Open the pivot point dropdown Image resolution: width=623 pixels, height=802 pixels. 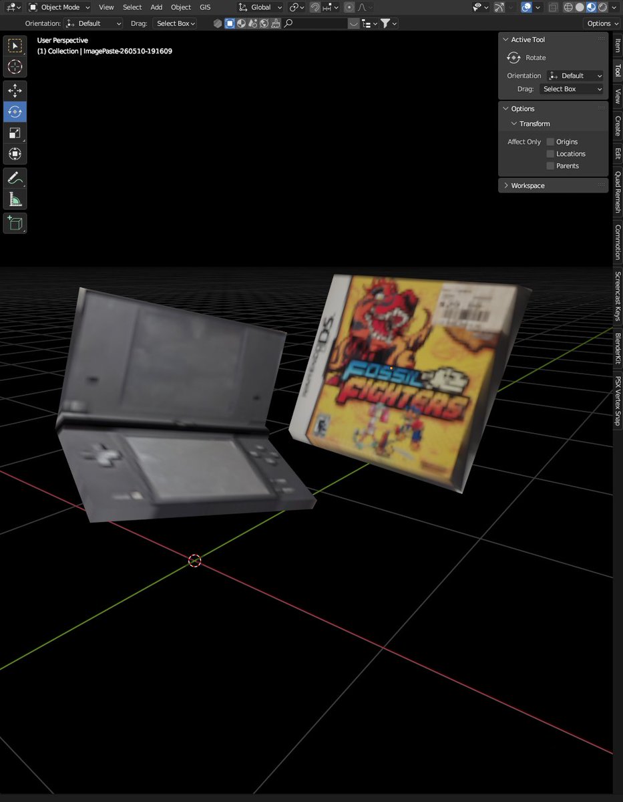tap(297, 7)
